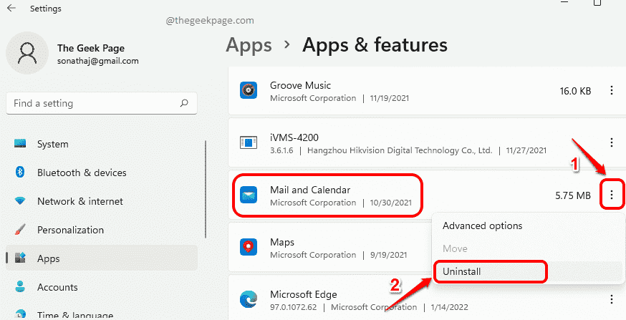Click the user profile avatar
The image size is (626, 320).
click(x=27, y=53)
